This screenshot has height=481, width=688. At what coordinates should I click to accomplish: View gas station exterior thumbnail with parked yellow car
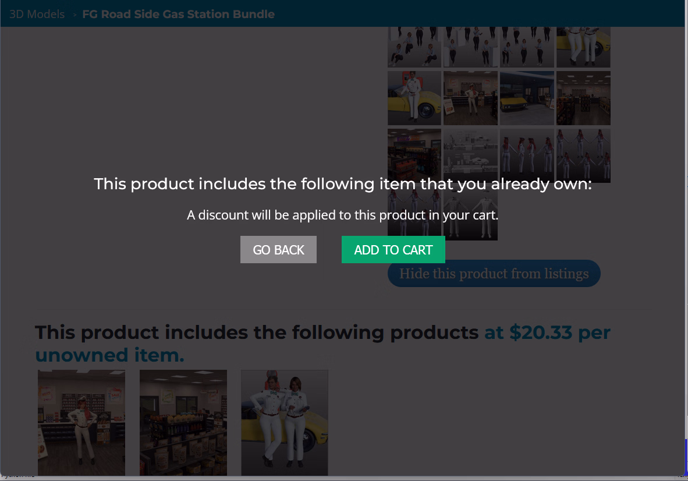pos(527,98)
